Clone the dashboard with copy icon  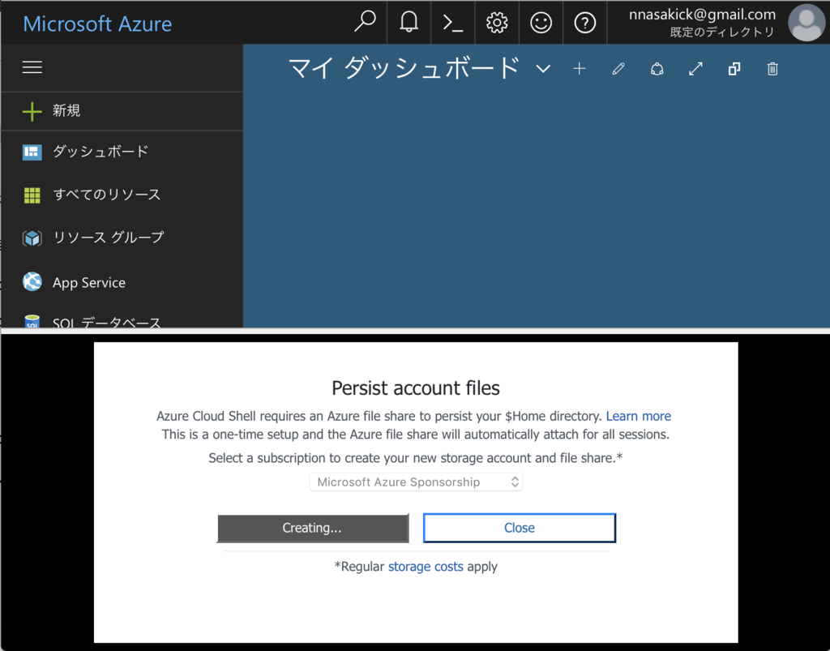[x=734, y=69]
